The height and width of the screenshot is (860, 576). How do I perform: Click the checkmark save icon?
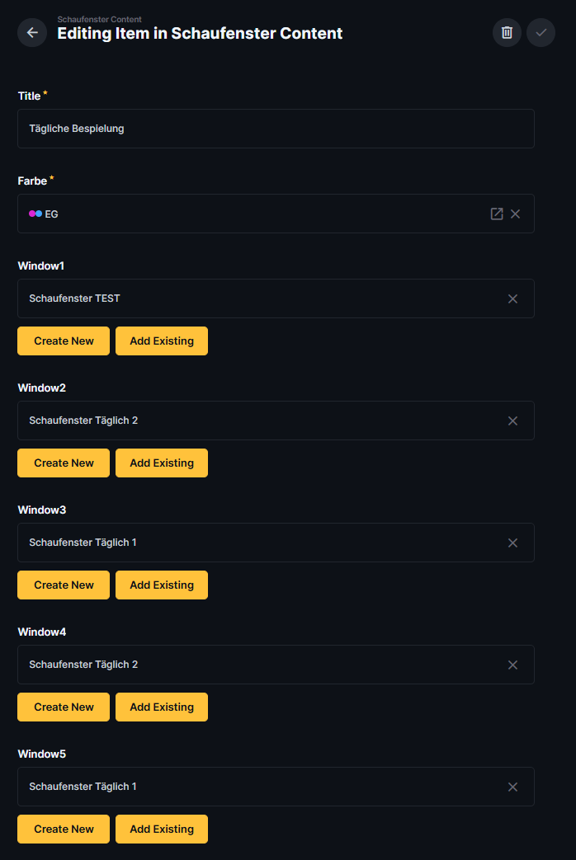click(541, 33)
